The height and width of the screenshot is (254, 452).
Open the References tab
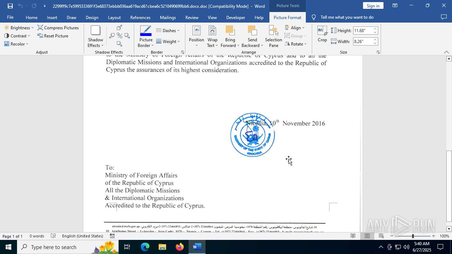[140, 17]
